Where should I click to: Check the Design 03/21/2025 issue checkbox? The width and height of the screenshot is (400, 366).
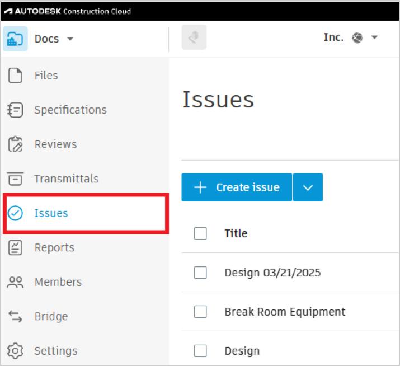[200, 273]
